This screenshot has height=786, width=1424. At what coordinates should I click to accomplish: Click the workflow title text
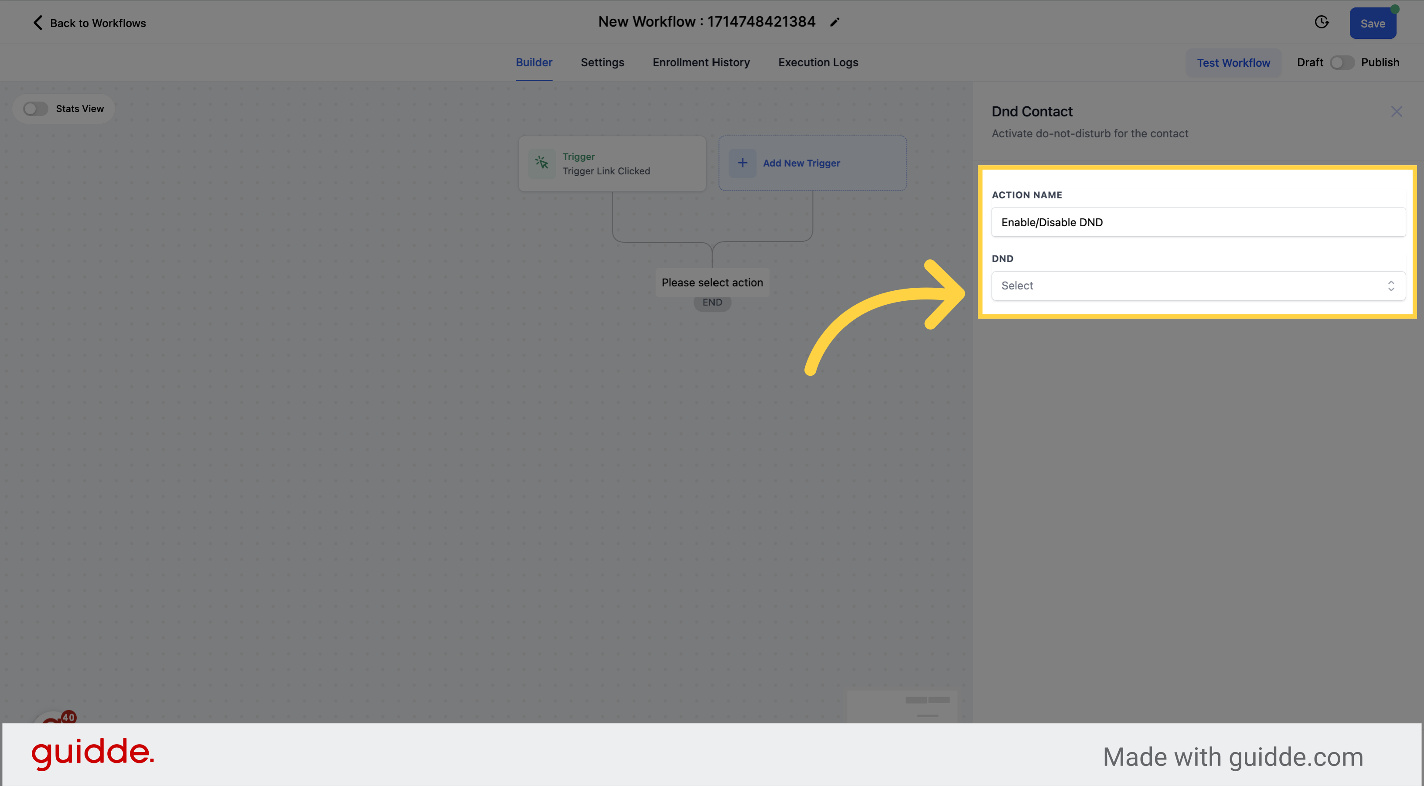coord(706,21)
